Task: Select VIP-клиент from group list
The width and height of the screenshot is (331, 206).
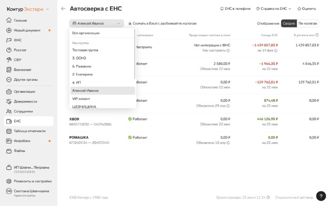Action: (103, 99)
